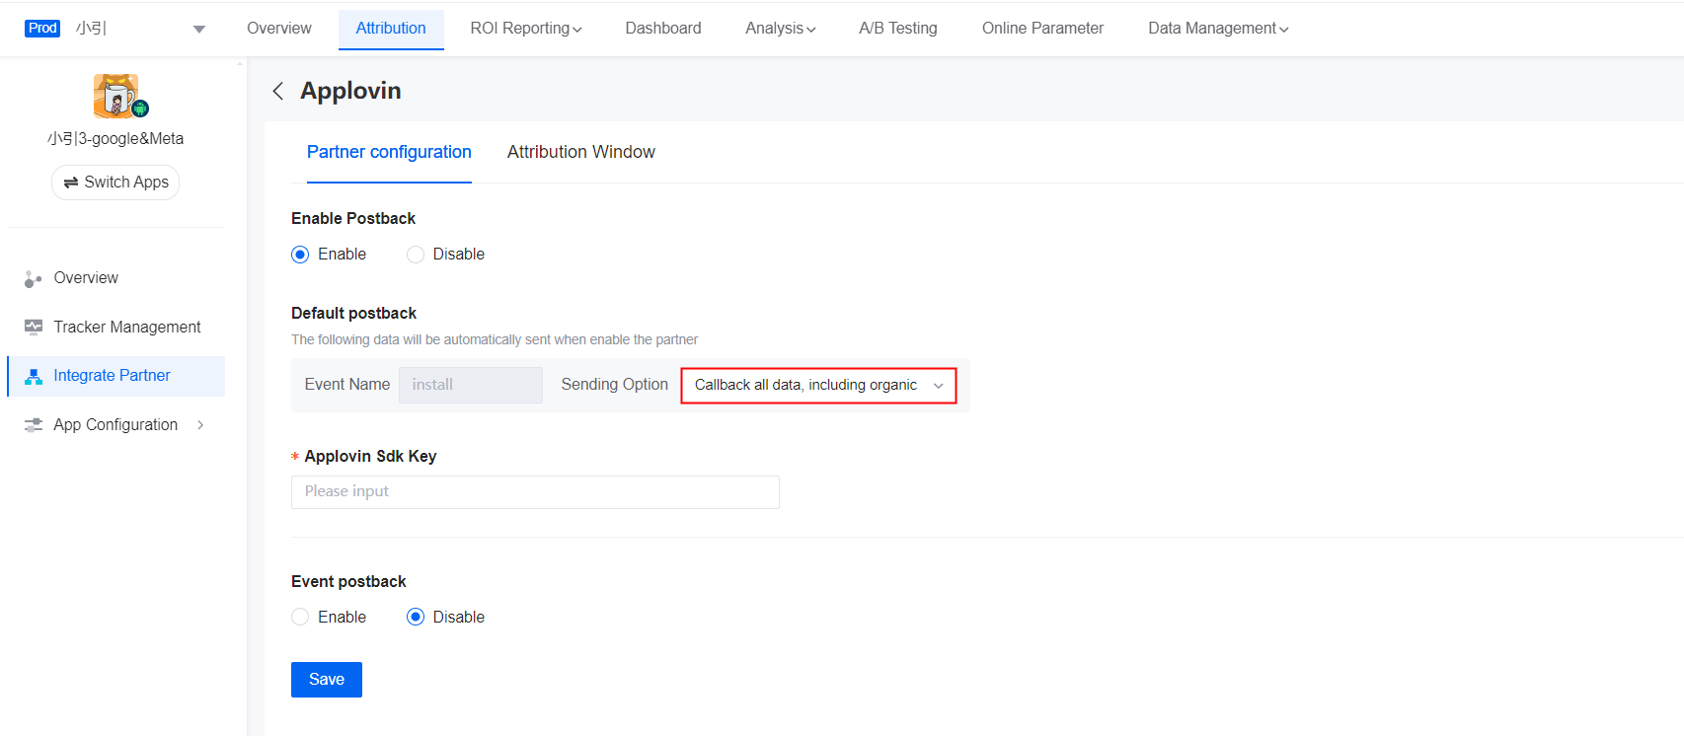Click the Overview sidebar icon
1684x736 pixels.
[x=33, y=279]
